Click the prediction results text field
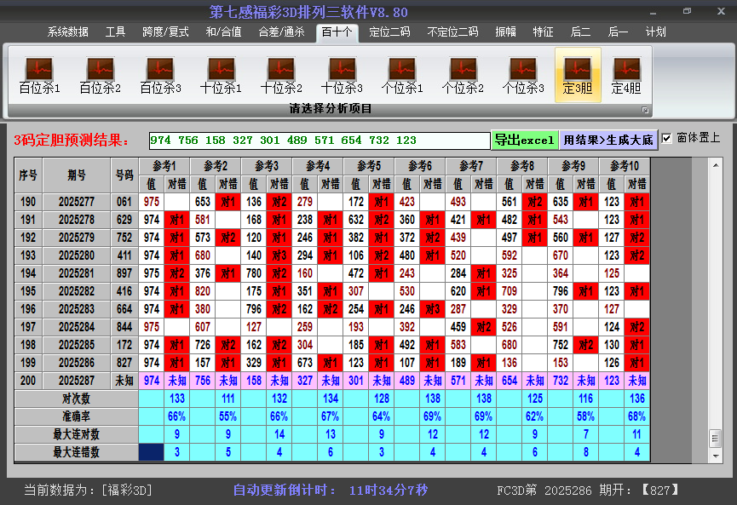The width and height of the screenshot is (737, 505). (x=319, y=141)
